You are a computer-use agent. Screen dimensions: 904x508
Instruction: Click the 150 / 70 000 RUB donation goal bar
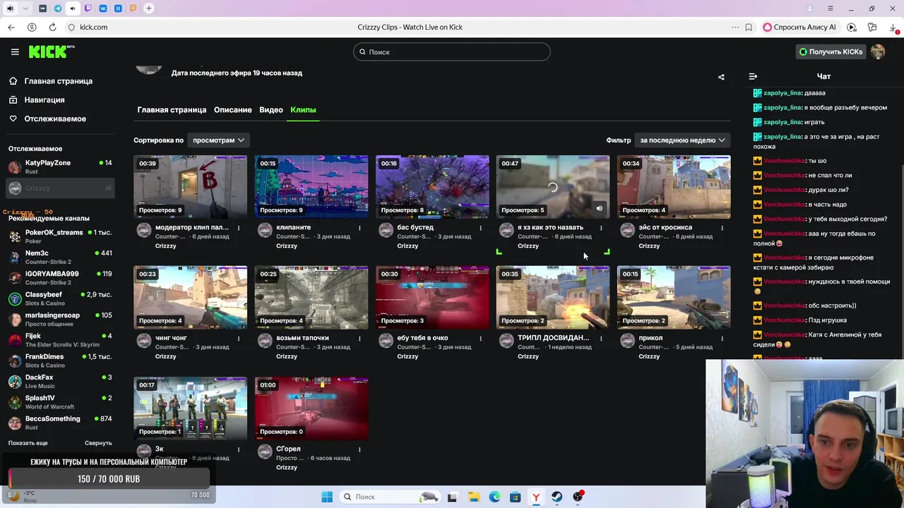coord(109,479)
